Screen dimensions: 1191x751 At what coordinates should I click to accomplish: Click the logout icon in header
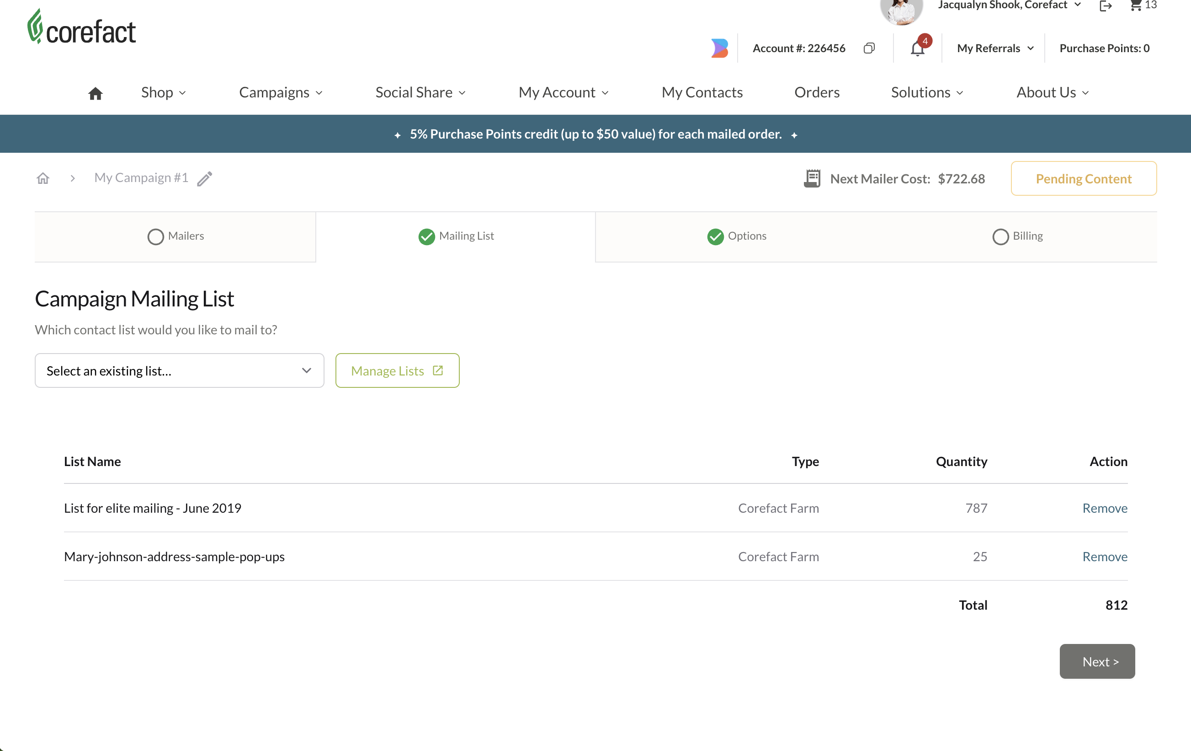(1106, 6)
